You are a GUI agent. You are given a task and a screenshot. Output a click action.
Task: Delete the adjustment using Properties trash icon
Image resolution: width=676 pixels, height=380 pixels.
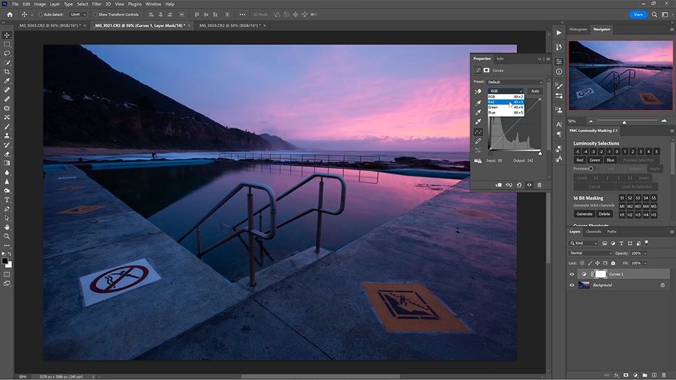click(x=539, y=185)
